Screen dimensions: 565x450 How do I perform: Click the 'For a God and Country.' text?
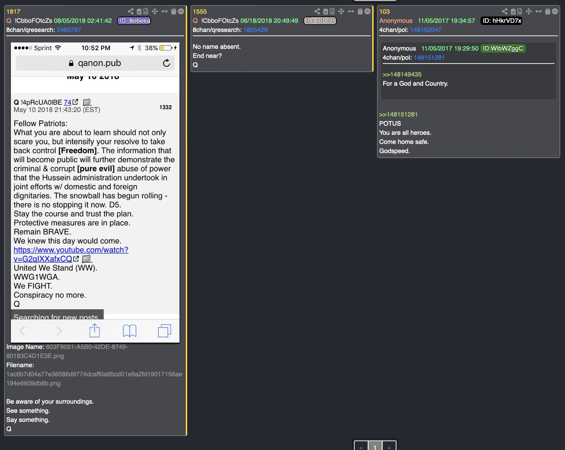pyautogui.click(x=415, y=84)
